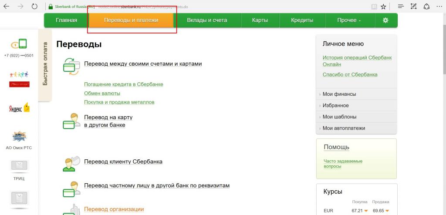
Task: Open Перевод частному лицу в другой банк
Action: (157, 185)
